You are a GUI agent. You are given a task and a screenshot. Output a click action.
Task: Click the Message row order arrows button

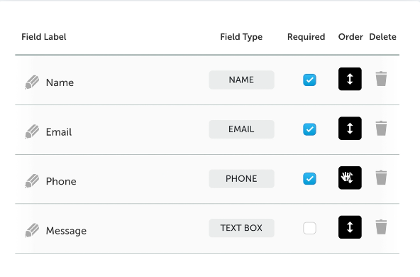[x=350, y=227]
